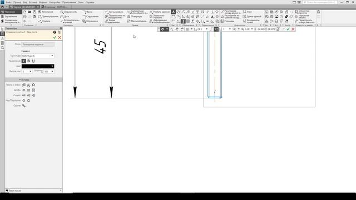The height and width of the screenshot is (200, 356).
Task: Insert text template icon in Вставка section
Action: 24,85
